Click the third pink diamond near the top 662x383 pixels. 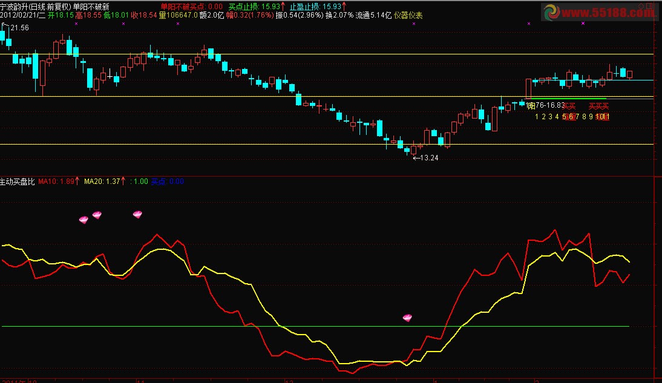(x=137, y=214)
